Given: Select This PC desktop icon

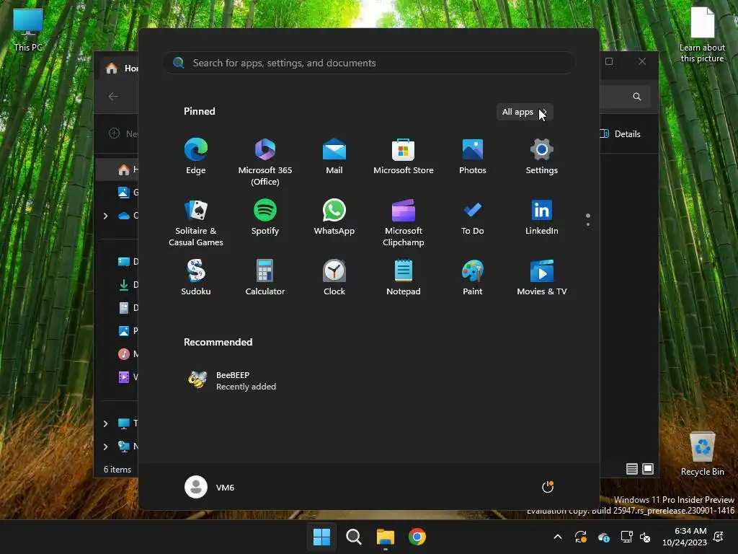Looking at the screenshot, I should (x=28, y=29).
